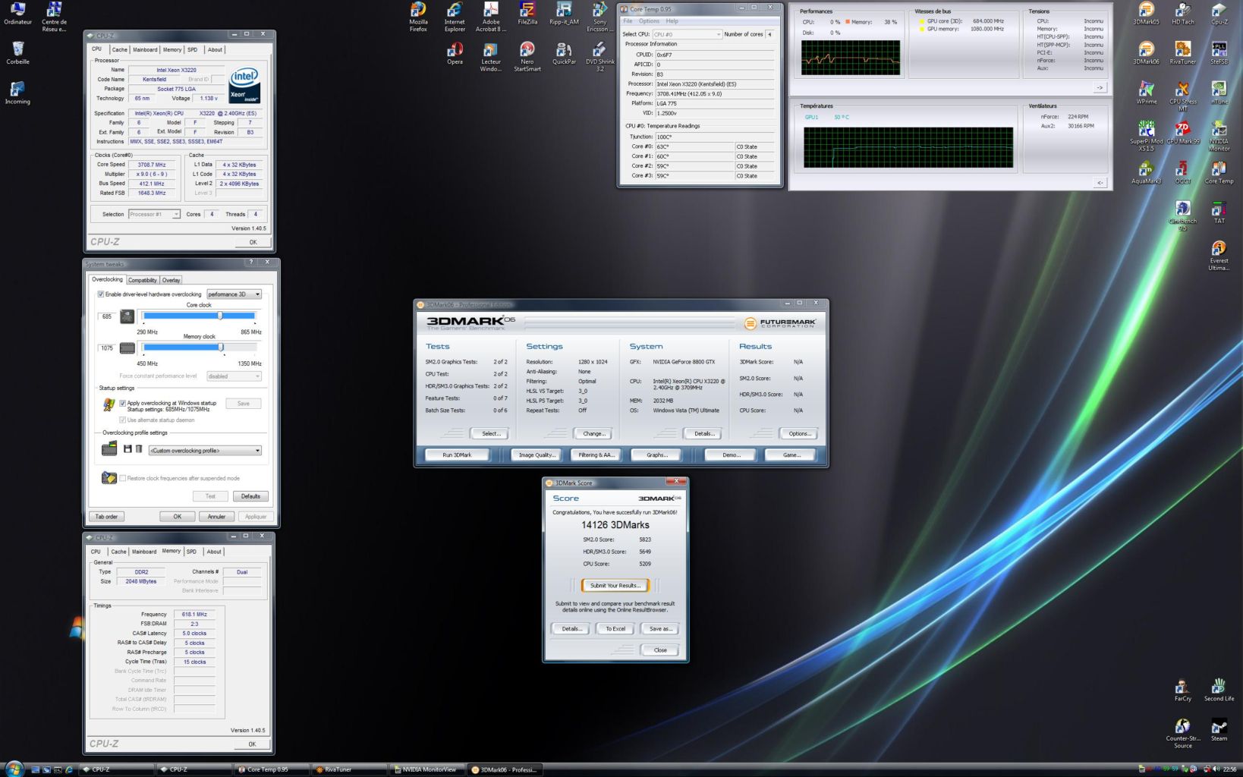Open the performance 3D dropdown in System tweaks
Viewport: 1243px width, 777px height.
tap(234, 294)
